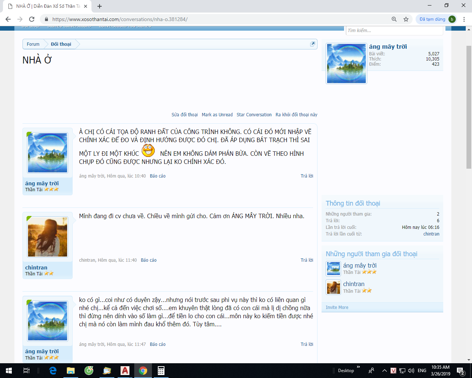Open chintran's avatar thumbnail in the post
The width and height of the screenshot is (472, 378).
coord(48,237)
